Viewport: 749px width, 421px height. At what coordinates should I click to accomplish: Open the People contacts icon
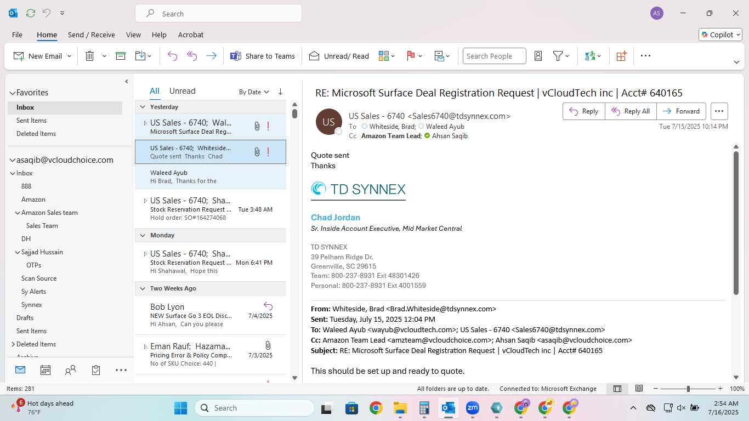coord(70,370)
